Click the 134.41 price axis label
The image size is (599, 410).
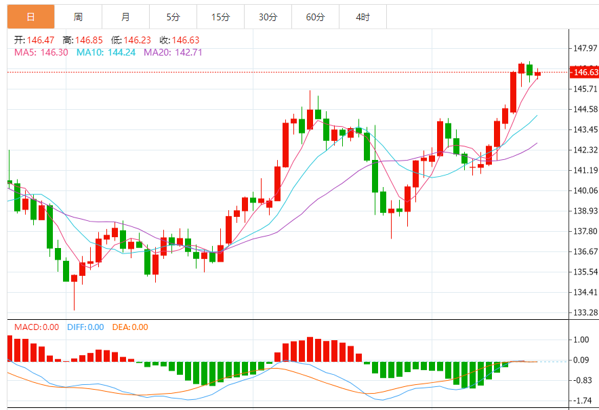(x=585, y=292)
